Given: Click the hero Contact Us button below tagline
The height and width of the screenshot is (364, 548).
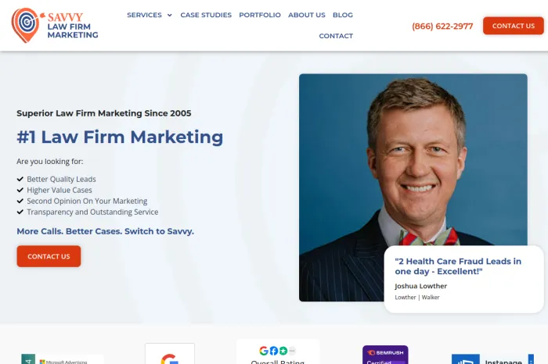Looking at the screenshot, I should (49, 256).
